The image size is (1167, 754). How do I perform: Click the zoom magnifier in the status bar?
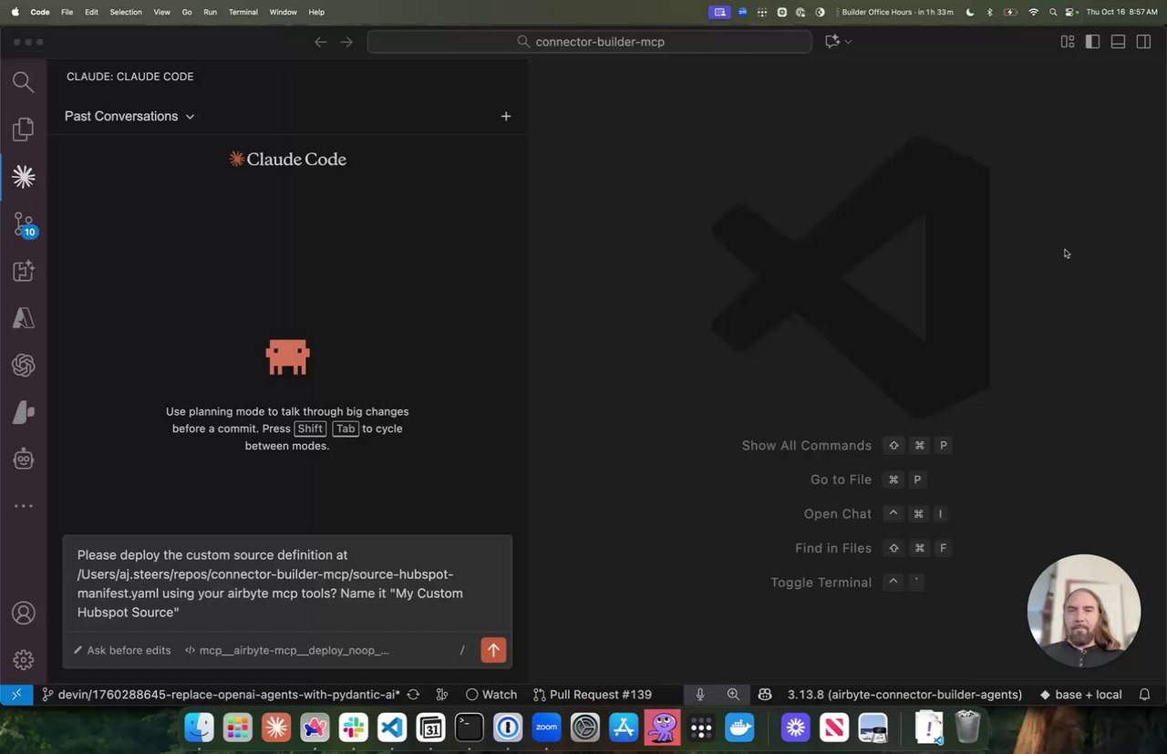(733, 695)
